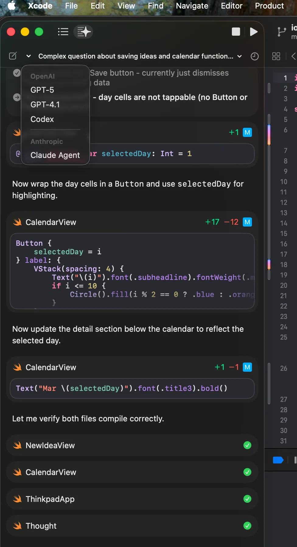
Task: Click the M badge on +1 −1 card
Action: 247,367
